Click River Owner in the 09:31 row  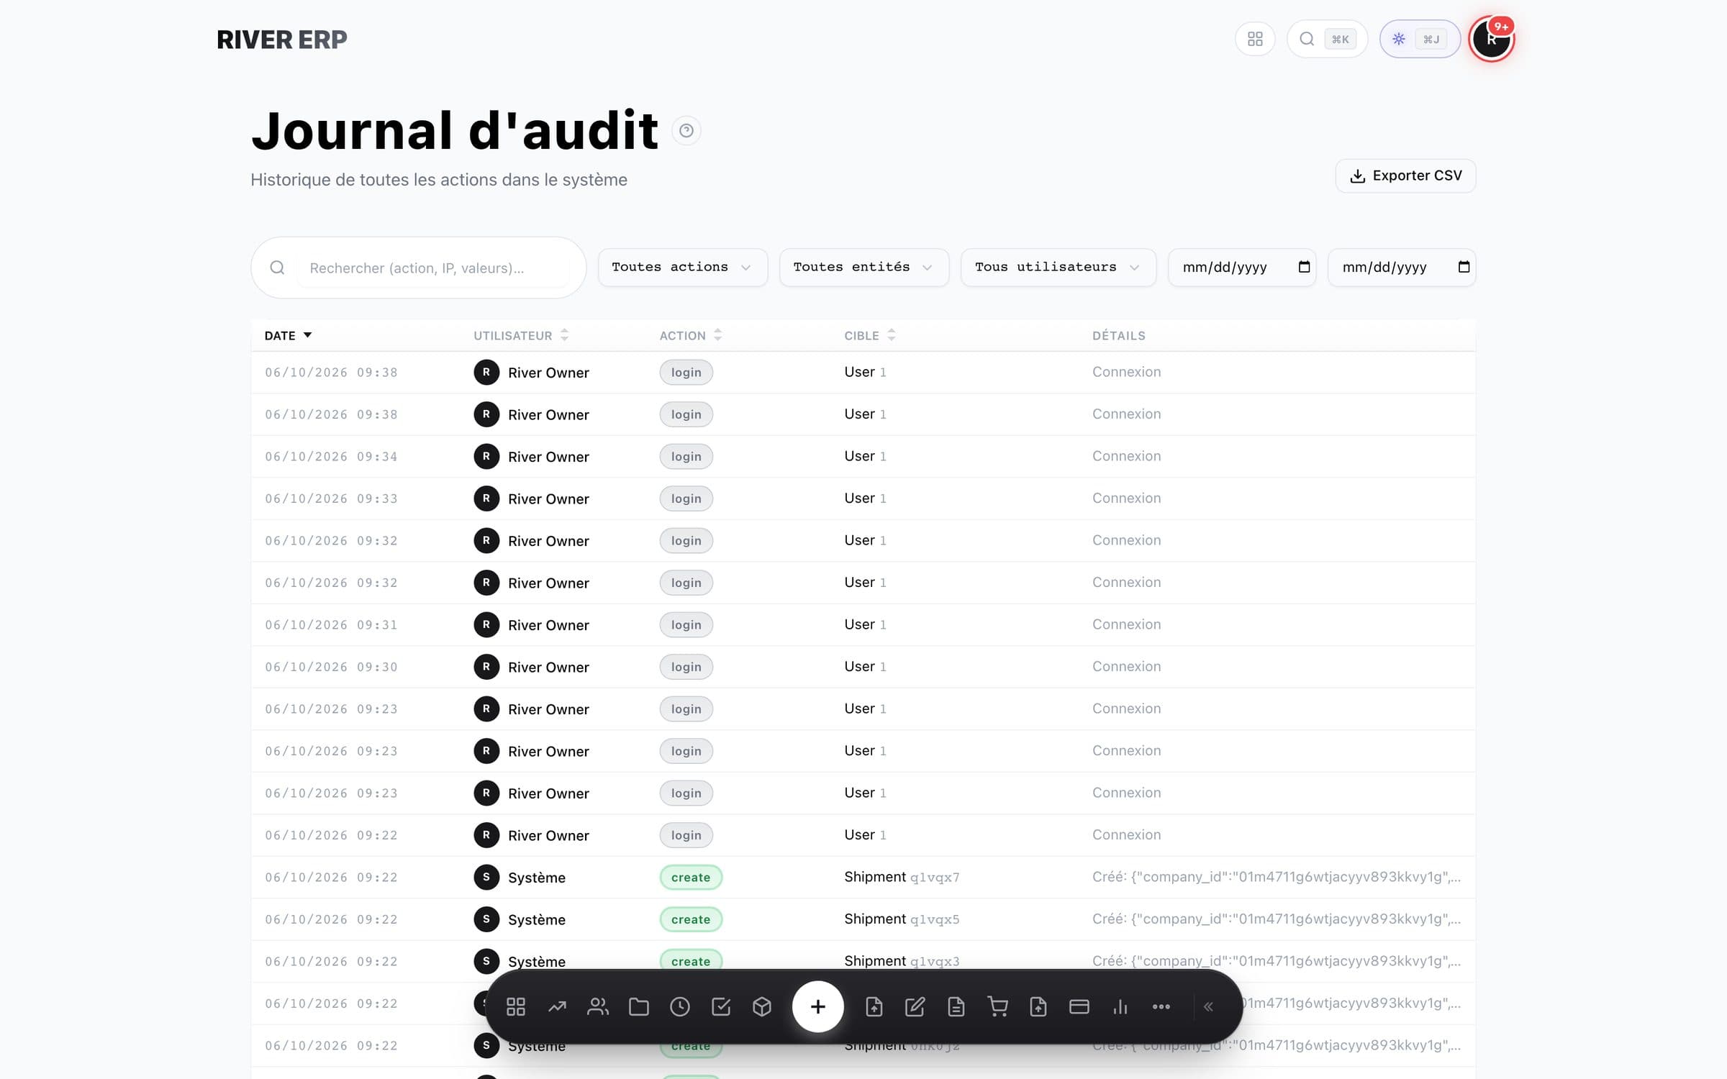coord(548,625)
